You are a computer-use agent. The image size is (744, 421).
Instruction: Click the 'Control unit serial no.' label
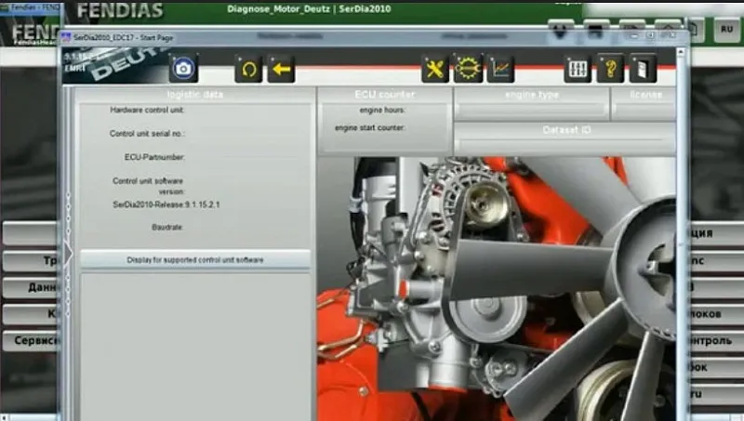coord(147,134)
